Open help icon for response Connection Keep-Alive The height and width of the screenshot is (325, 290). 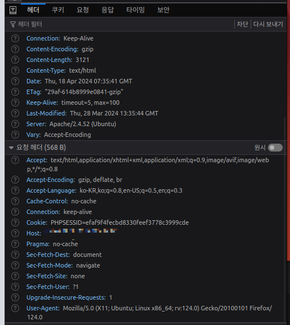pyautogui.click(x=15, y=38)
